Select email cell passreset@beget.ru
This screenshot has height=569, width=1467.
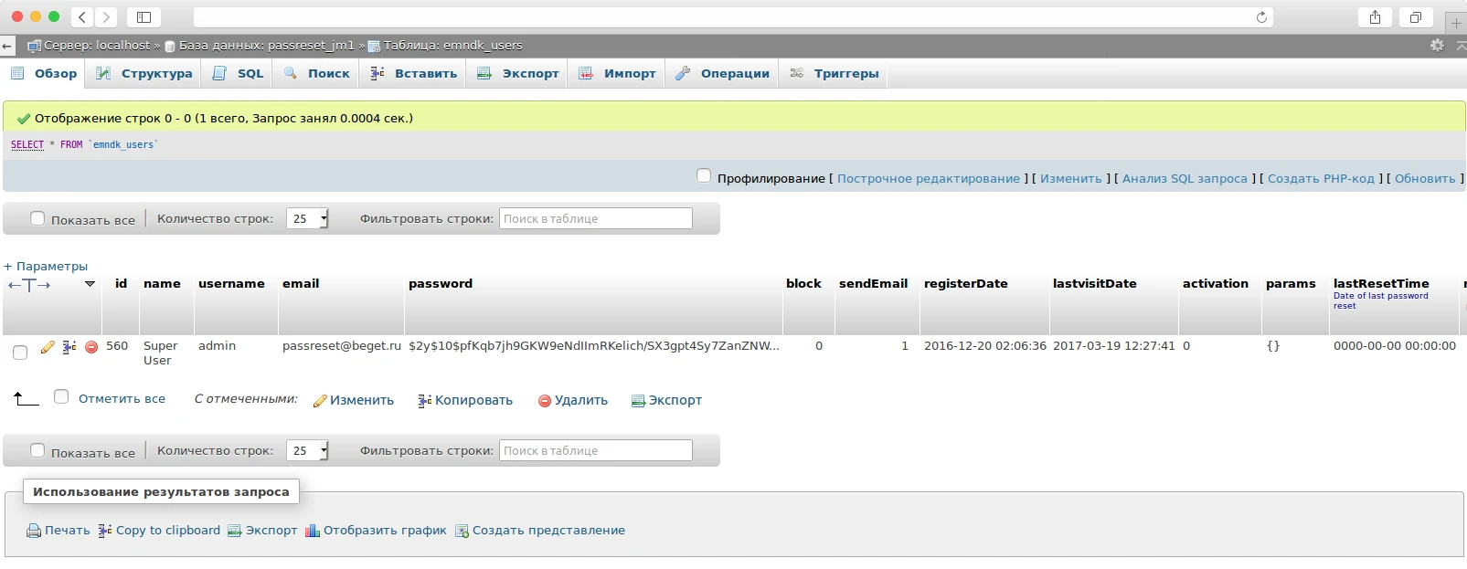[342, 346]
